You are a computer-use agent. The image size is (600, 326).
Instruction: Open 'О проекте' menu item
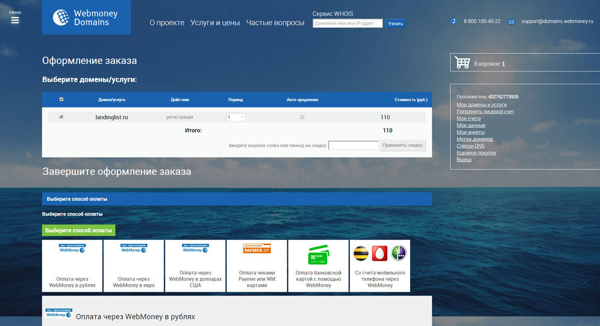(x=167, y=23)
